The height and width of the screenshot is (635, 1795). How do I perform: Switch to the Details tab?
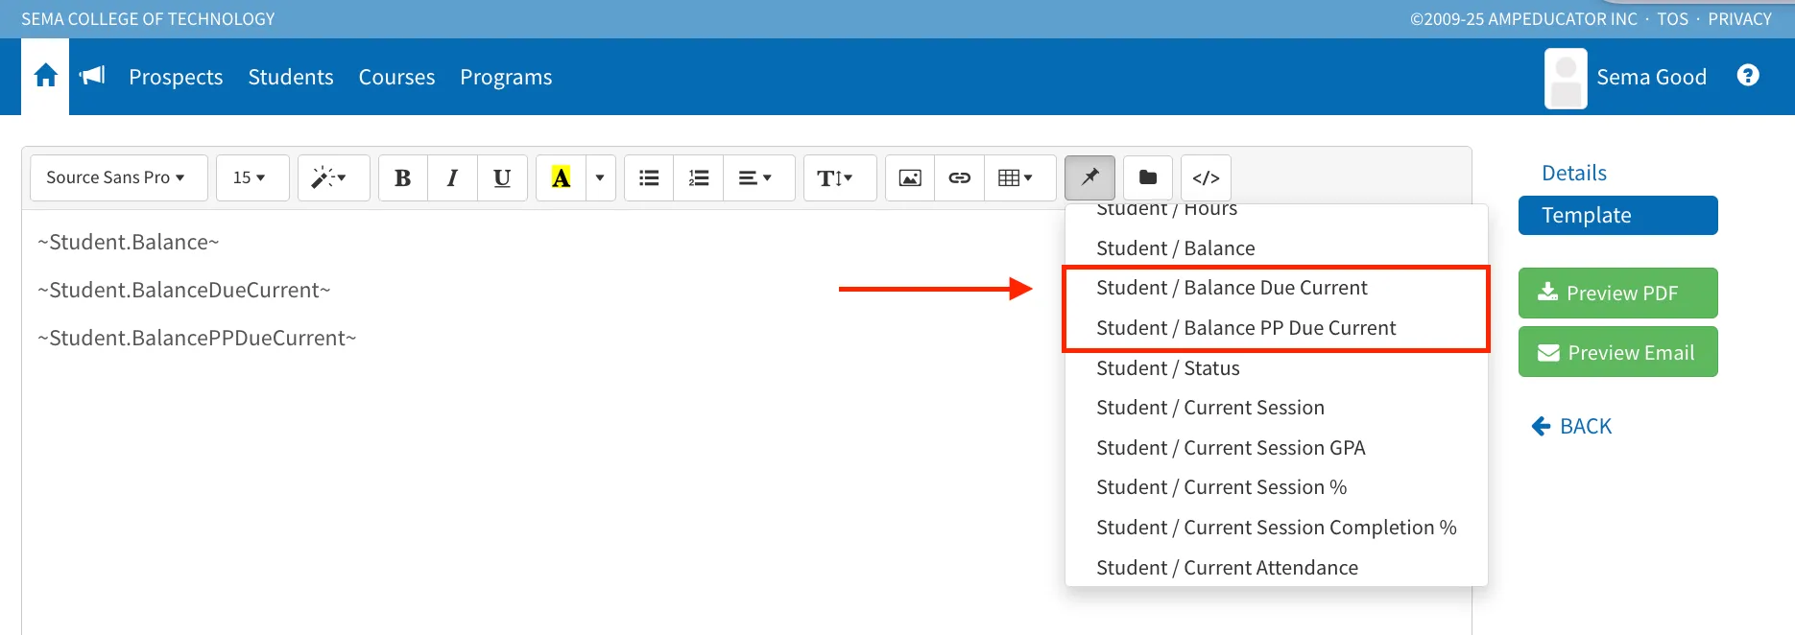pos(1574,173)
